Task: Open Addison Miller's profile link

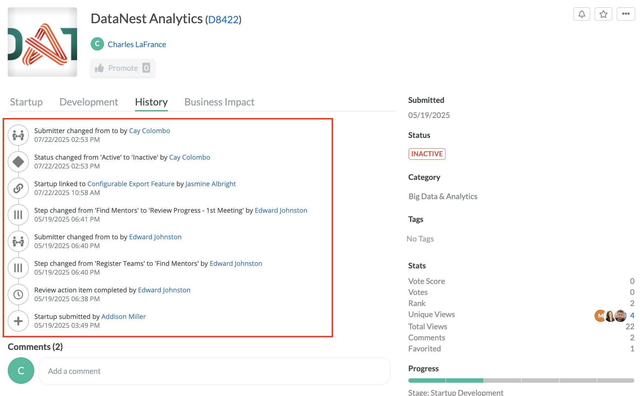Action: pos(124,317)
